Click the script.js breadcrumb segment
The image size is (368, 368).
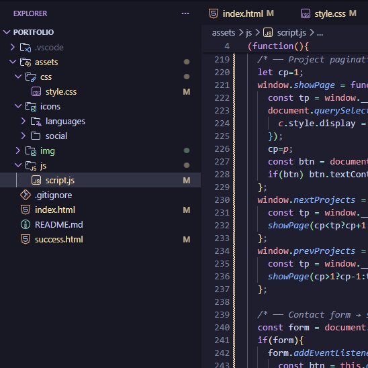point(291,33)
